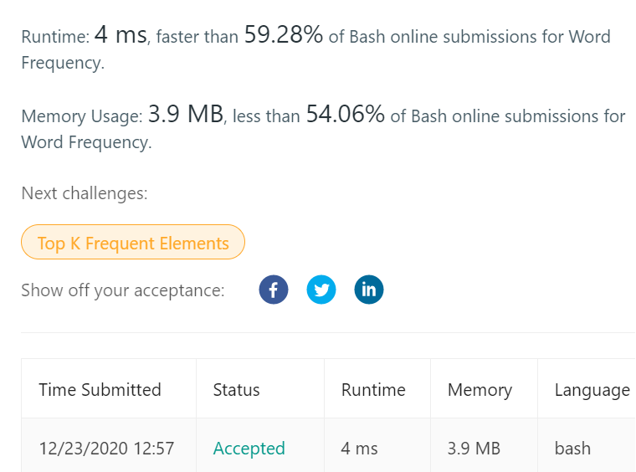Click the Runtime column header
The width and height of the screenshot is (636, 472).
click(x=373, y=390)
